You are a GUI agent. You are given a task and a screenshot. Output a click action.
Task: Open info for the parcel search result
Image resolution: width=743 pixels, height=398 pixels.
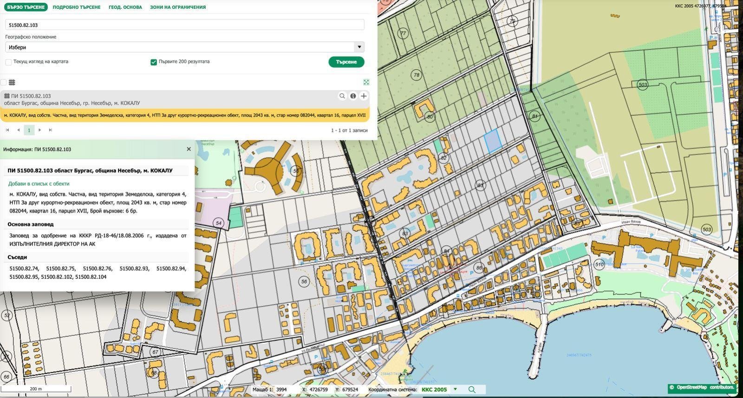pos(353,96)
